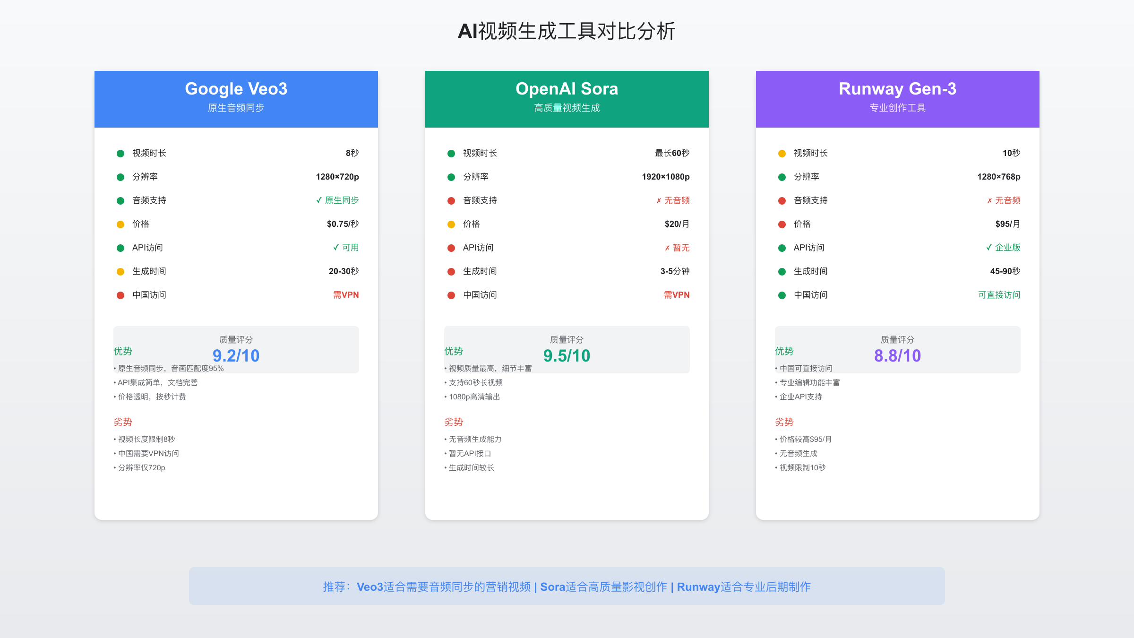Viewport: 1134px width, 638px height.
Task: Click the green dot beside Veo3 视频时长
Action: pyautogui.click(x=120, y=154)
